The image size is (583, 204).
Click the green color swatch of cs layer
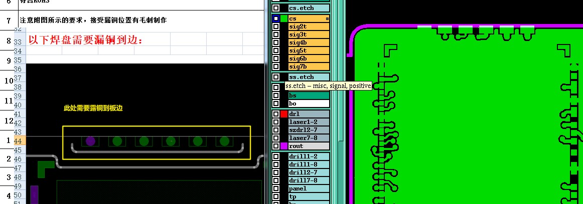(284, 18)
